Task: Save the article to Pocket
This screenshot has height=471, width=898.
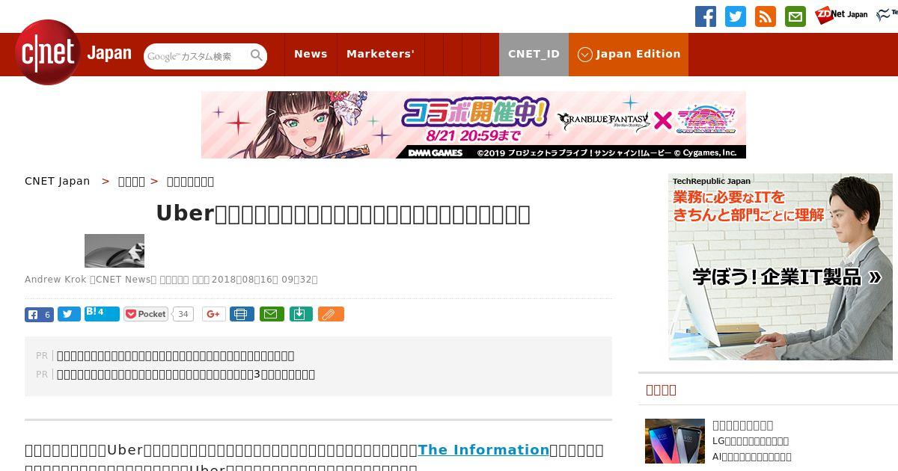Action: (147, 314)
